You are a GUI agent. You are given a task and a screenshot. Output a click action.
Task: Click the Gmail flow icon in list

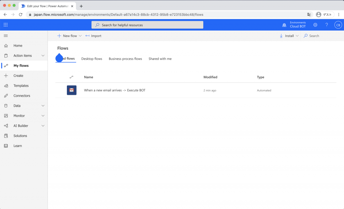72,90
